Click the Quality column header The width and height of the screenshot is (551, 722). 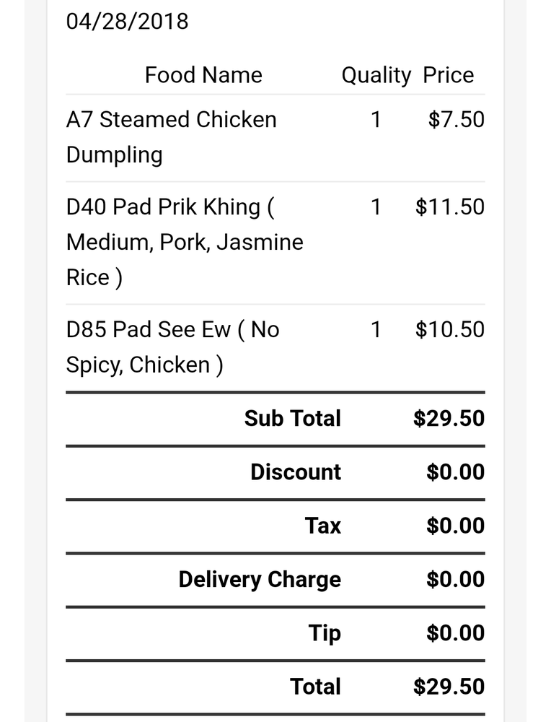tap(376, 75)
